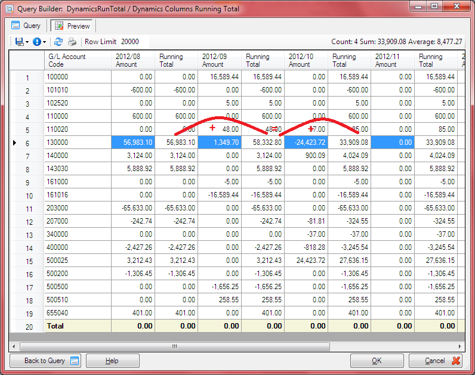
Task: Select account code 100000 cell
Action: (x=78, y=77)
